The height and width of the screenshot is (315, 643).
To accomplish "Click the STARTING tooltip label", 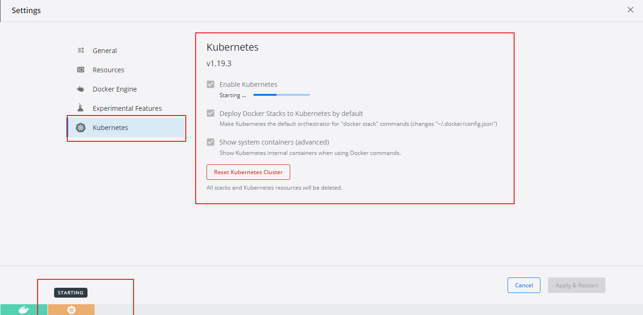I will (71, 293).
